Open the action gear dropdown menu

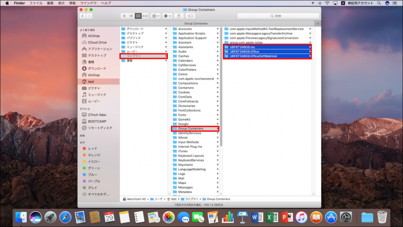pos(167,16)
